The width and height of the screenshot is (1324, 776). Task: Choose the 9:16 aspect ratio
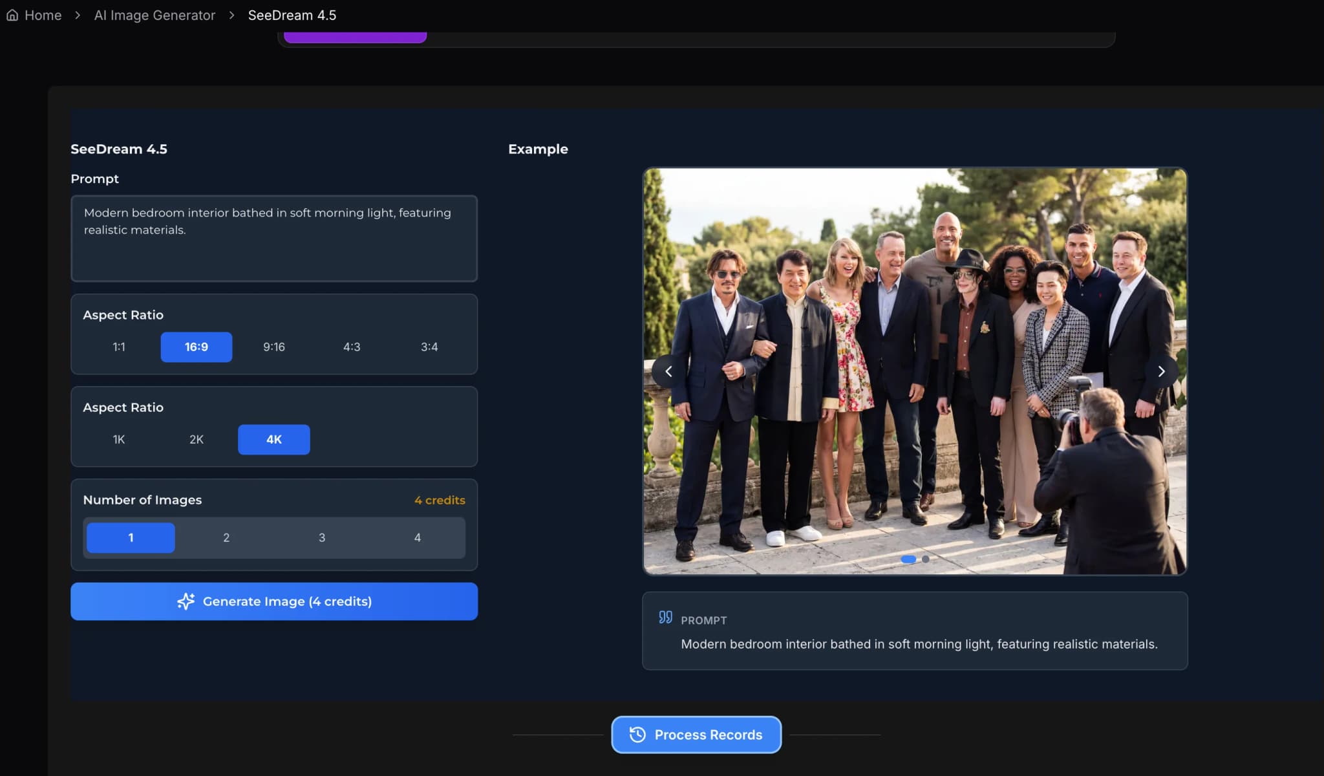[x=274, y=347]
